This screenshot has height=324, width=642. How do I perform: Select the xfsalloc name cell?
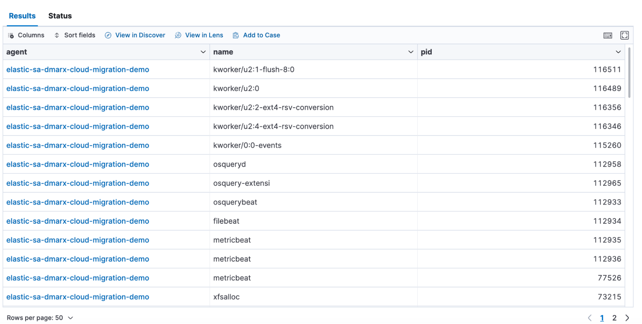(313, 297)
